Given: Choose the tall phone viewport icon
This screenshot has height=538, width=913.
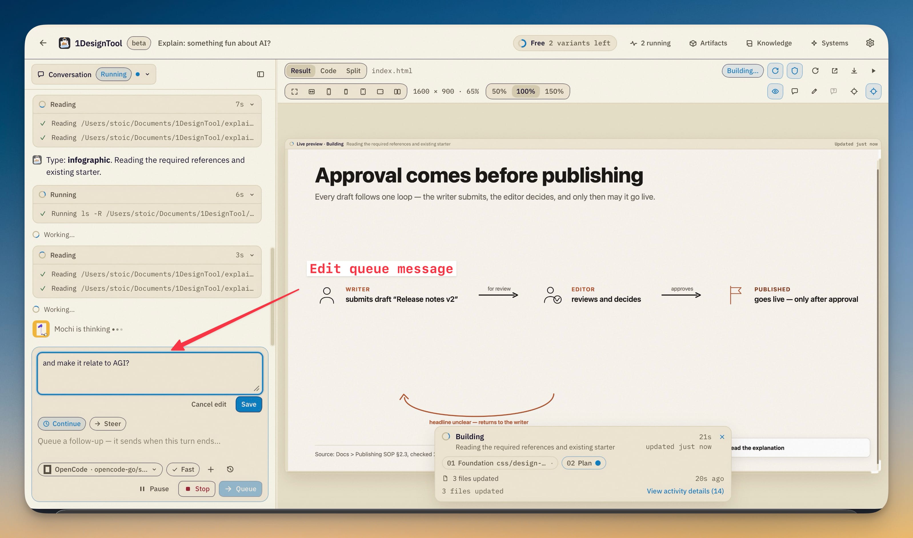Looking at the screenshot, I should click(x=329, y=91).
